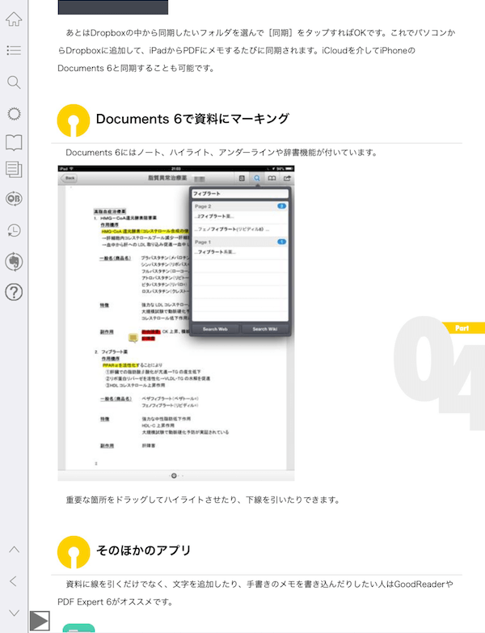This screenshot has height=633, width=485.
Task: Select the 'フェノフィブラート(リピディル)' search result
Action: point(240,230)
